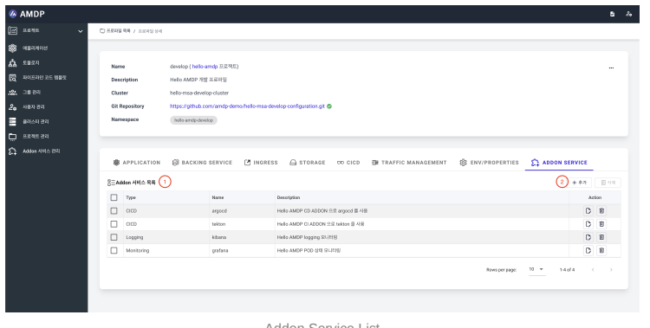The height and width of the screenshot is (328, 650).
Task: Open the rows per page dropdown
Action: click(x=536, y=269)
